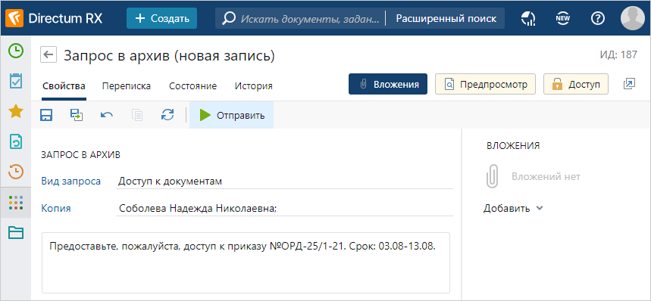Image resolution: width=651 pixels, height=301 pixels.
Task: Open the Favorites star in sidebar
Action: [16, 111]
